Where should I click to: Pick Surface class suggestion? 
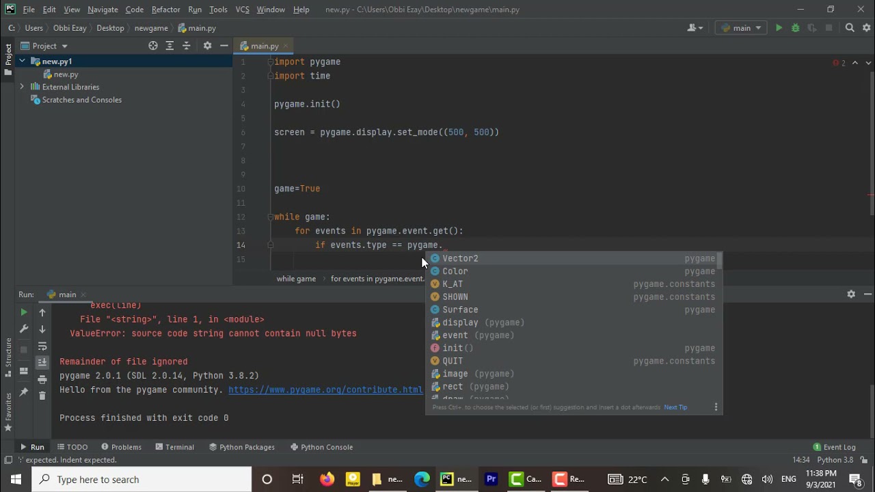pyautogui.click(x=573, y=310)
